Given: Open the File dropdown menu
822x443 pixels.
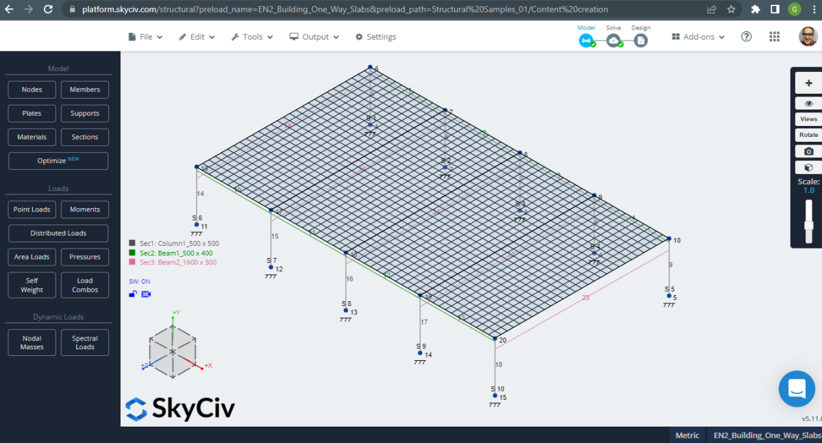Looking at the screenshot, I should point(145,36).
